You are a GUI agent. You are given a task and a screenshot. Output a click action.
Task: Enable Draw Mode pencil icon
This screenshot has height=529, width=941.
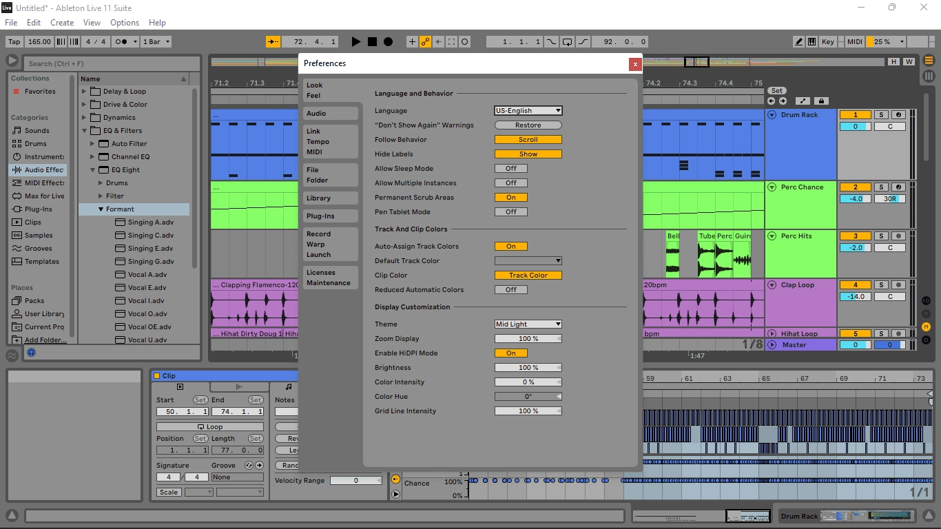(798, 42)
